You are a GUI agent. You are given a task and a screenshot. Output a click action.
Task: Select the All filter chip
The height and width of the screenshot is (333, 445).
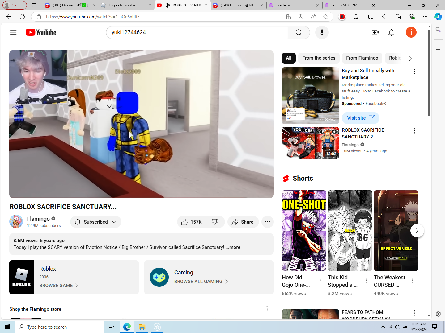[x=289, y=58]
